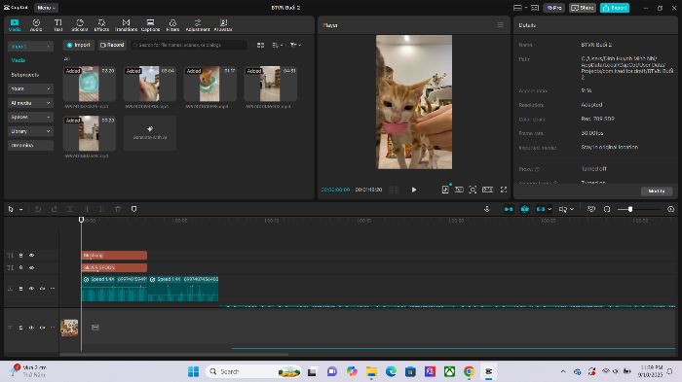Open the Audio panel tab
682x382 pixels.
click(36, 25)
